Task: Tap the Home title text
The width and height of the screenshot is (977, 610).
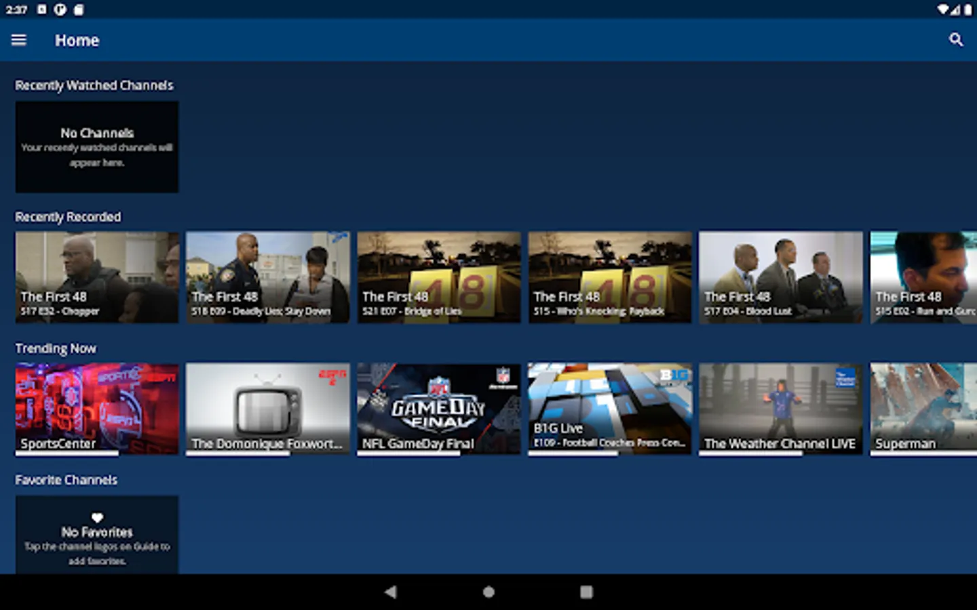Action: coord(77,41)
